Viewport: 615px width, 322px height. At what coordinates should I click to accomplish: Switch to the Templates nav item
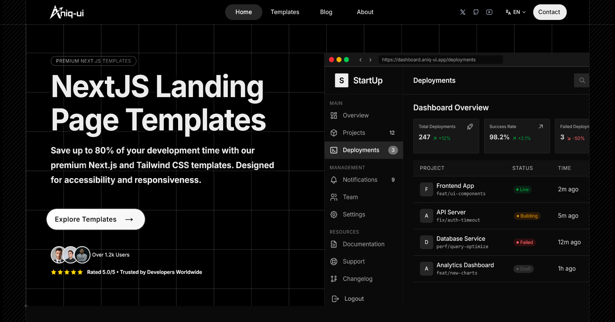click(x=285, y=12)
